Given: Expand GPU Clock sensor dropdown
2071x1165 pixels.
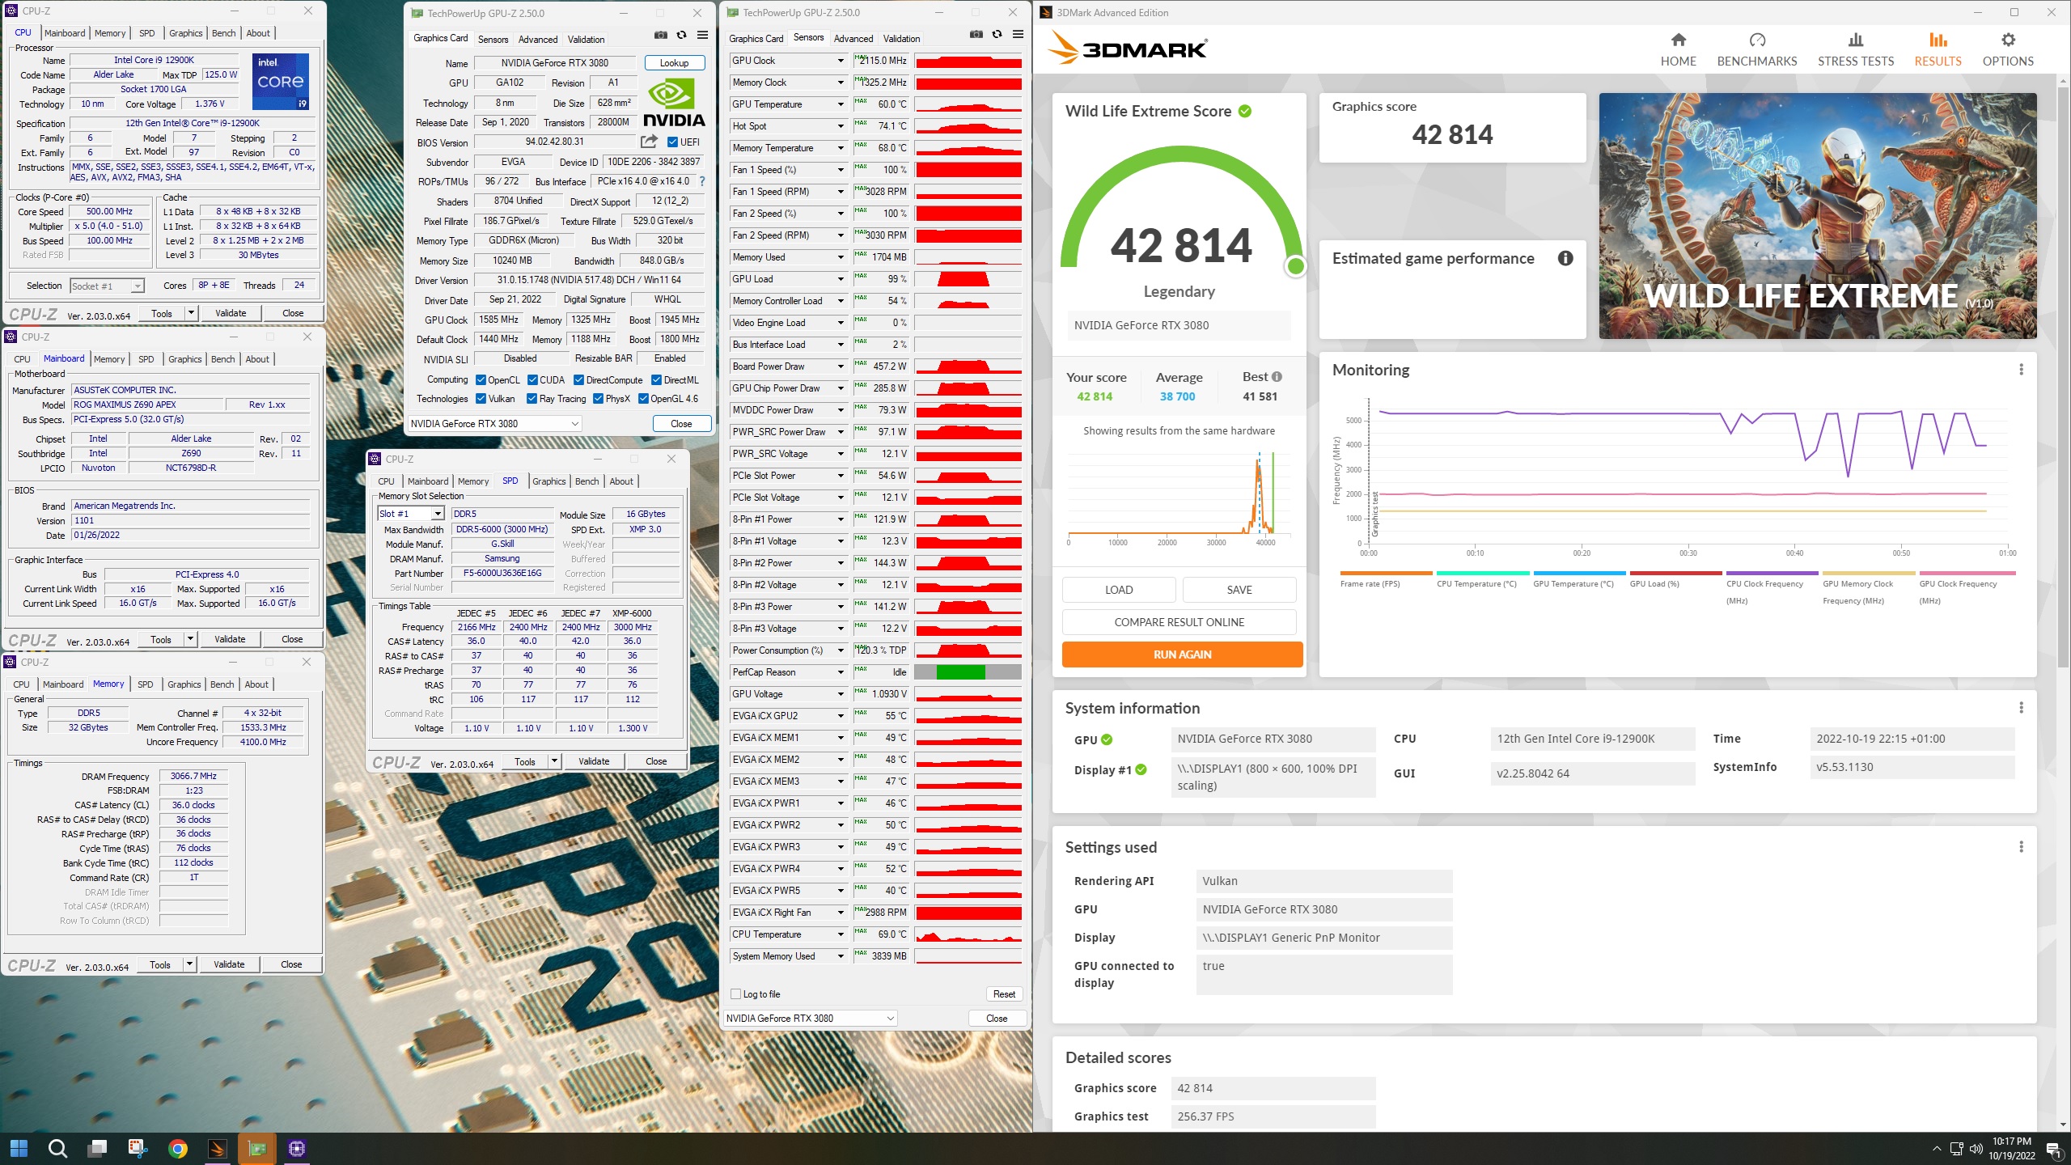Looking at the screenshot, I should pyautogui.click(x=841, y=61).
